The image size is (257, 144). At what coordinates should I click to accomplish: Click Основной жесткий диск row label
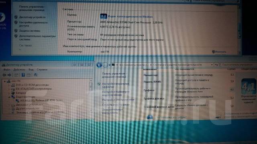[159, 107]
